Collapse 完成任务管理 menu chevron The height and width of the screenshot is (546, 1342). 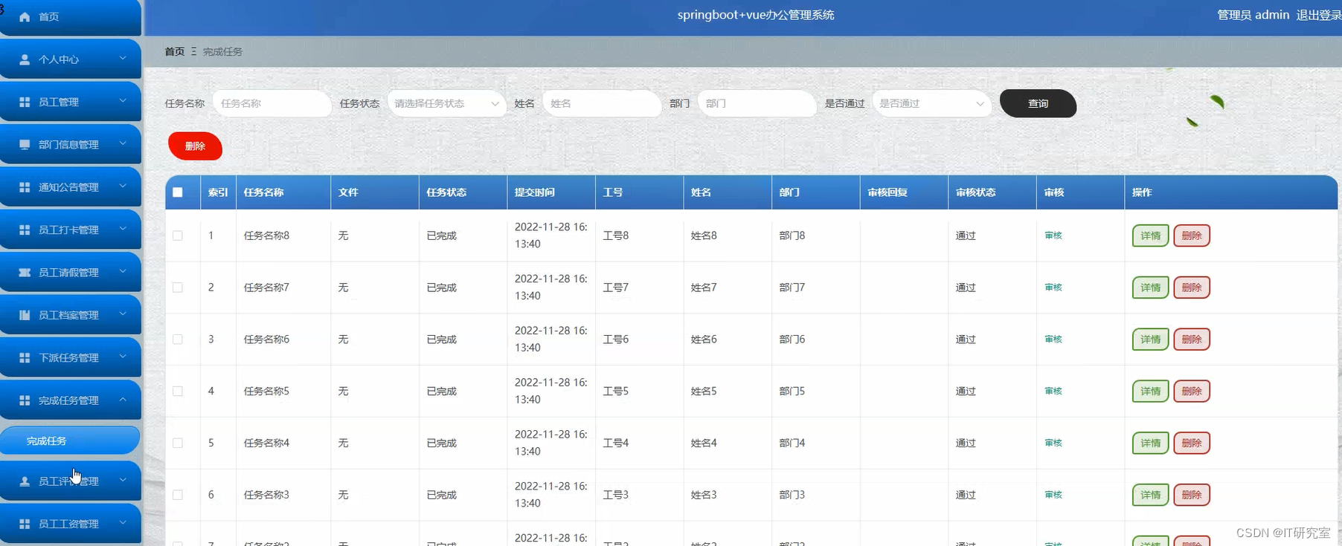123,400
